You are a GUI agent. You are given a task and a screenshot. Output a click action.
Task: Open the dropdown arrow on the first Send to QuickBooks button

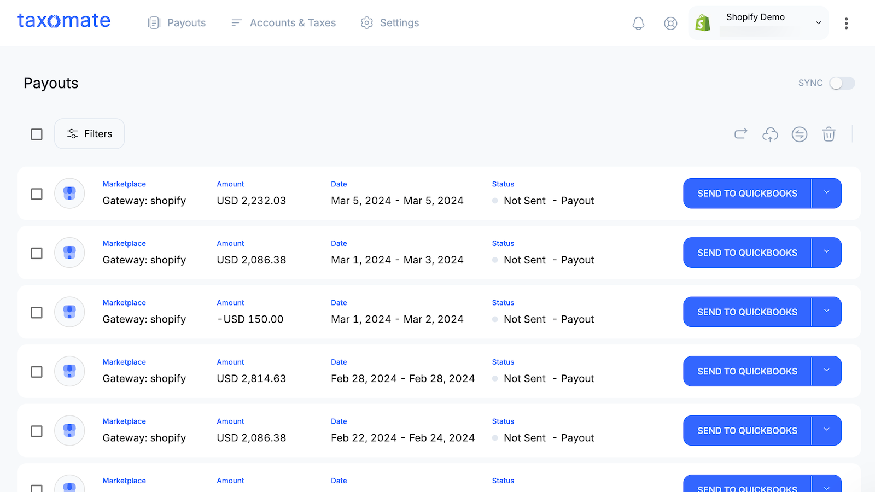pos(826,193)
